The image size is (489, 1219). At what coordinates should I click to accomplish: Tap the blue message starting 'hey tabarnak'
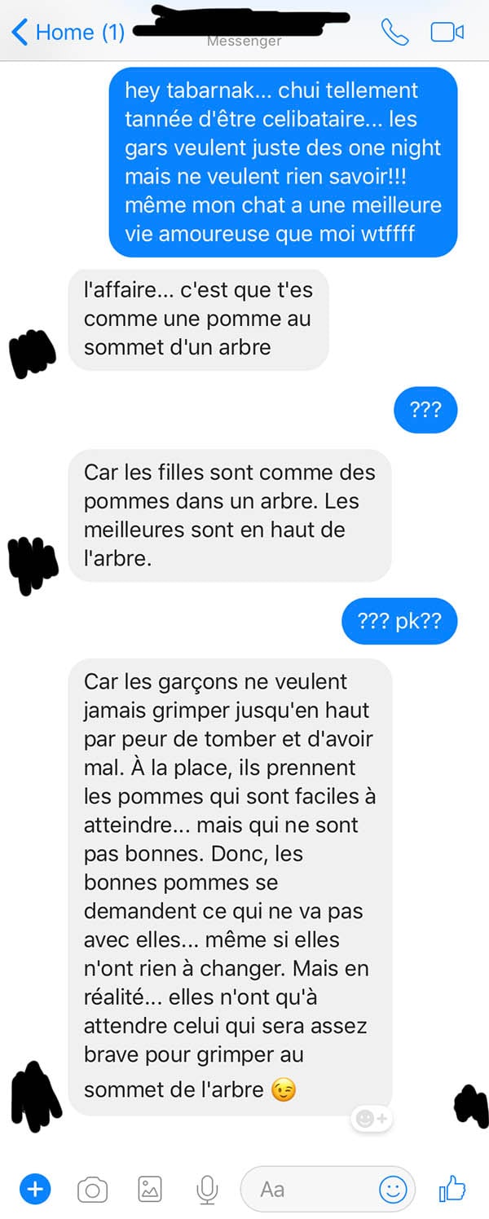pyautogui.click(x=284, y=162)
